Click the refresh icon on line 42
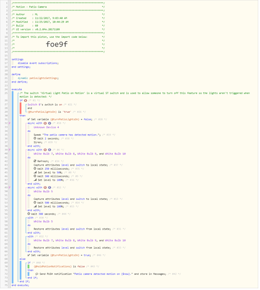The width and height of the screenshot is (260, 290). click(x=35, y=162)
